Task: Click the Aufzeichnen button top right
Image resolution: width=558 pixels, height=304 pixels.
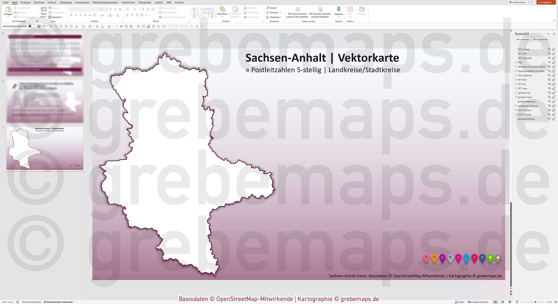Action: tap(517, 2)
